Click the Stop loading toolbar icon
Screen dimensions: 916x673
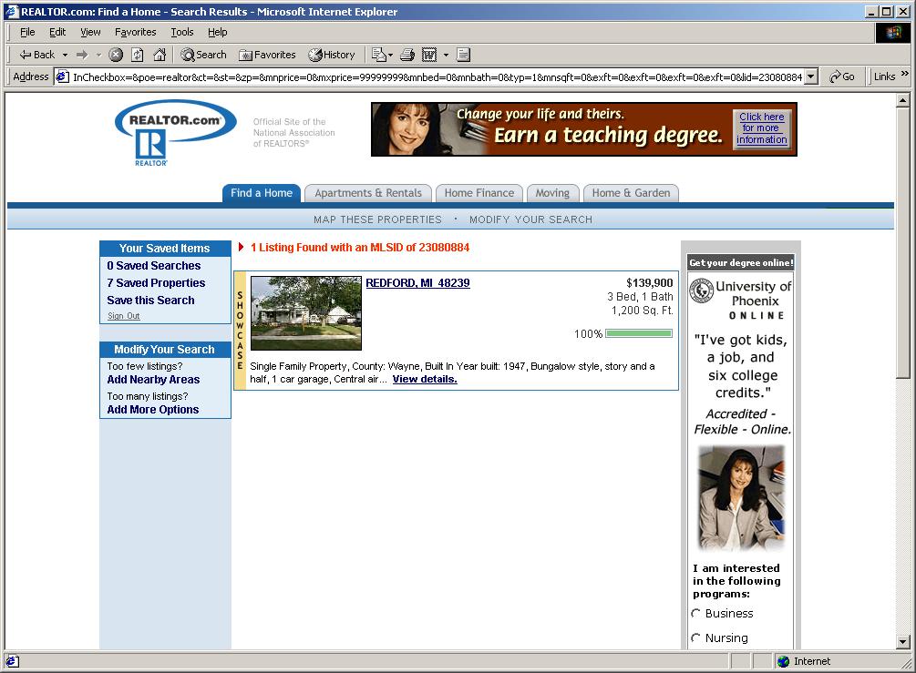point(116,55)
